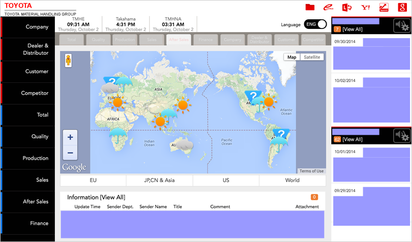Open the red folder icon
Viewport: 412px width, 242px height.
pyautogui.click(x=310, y=7)
